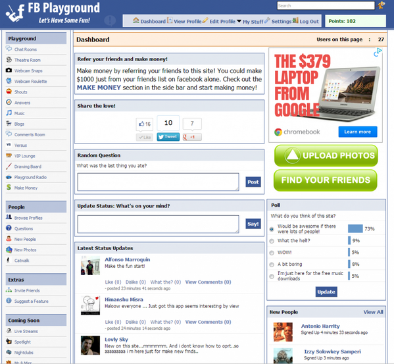Click the Theatre Room icon
Image resolution: width=394 pixels, height=364 pixels.
(x=9, y=60)
